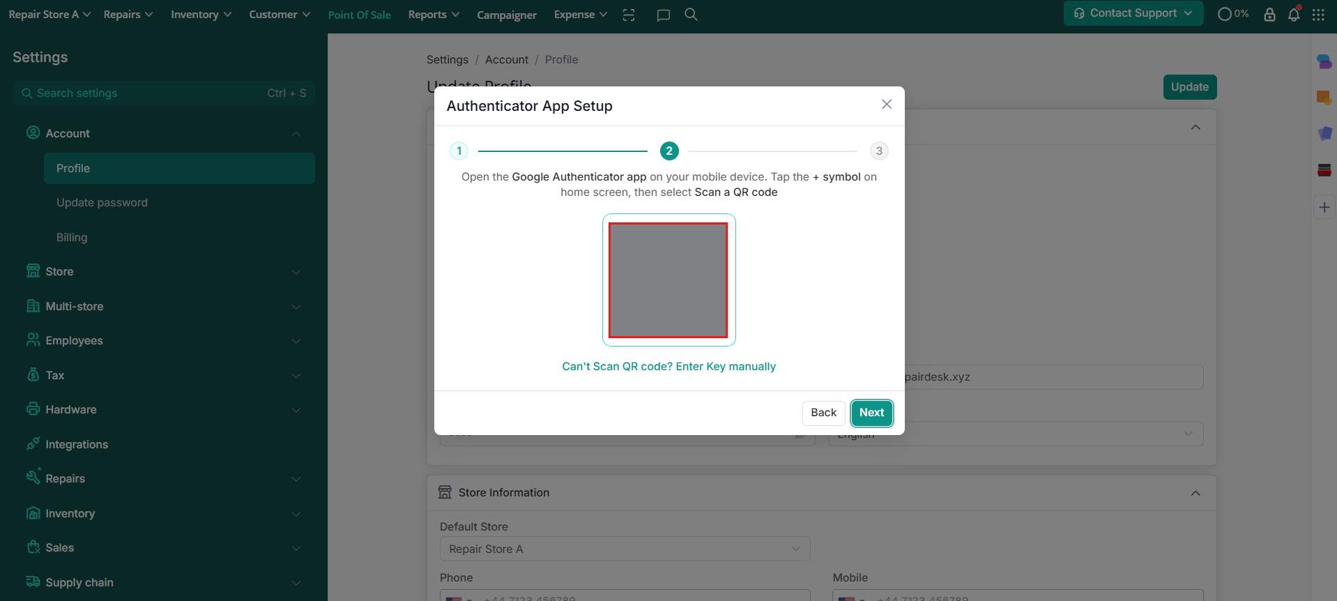The height and width of the screenshot is (601, 1337).
Task: Click the Next button
Action: coord(871,413)
